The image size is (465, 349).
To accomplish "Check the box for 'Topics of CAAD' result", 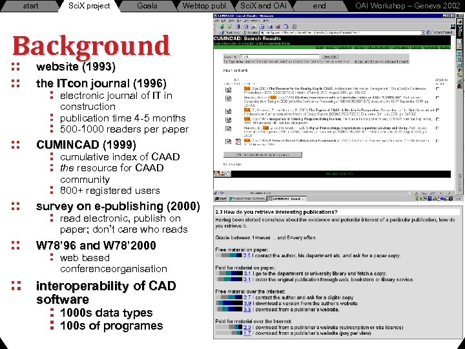I will [x=438, y=110].
